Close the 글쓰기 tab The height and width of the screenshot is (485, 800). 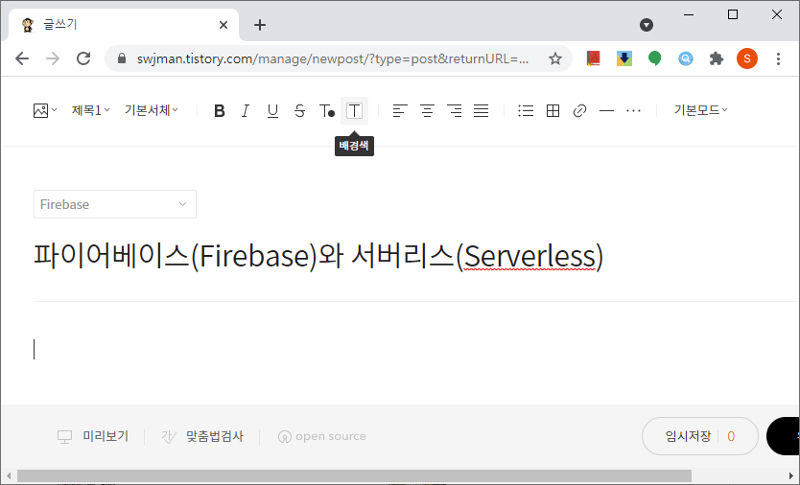click(224, 25)
